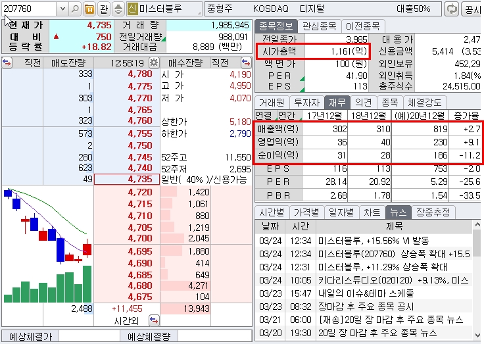Open news '미스터블루, +15.56% VI 발동'
The width and height of the screenshot is (484, 344).
[x=374, y=241]
